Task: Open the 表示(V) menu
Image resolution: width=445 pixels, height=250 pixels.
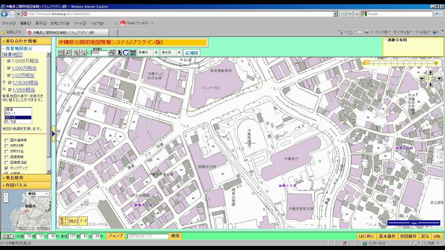Action: click(x=41, y=23)
